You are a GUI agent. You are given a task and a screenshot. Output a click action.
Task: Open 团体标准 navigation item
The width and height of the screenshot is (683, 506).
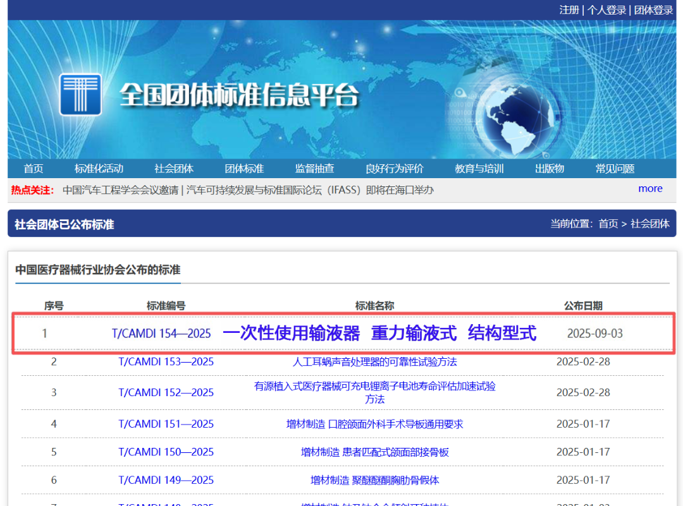click(244, 169)
